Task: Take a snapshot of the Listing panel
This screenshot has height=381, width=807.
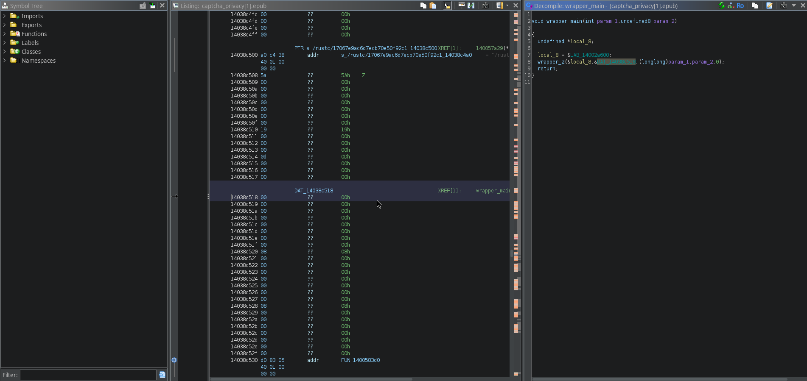Action: (x=486, y=6)
